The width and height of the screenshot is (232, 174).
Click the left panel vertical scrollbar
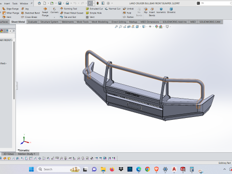click(x=14, y=70)
